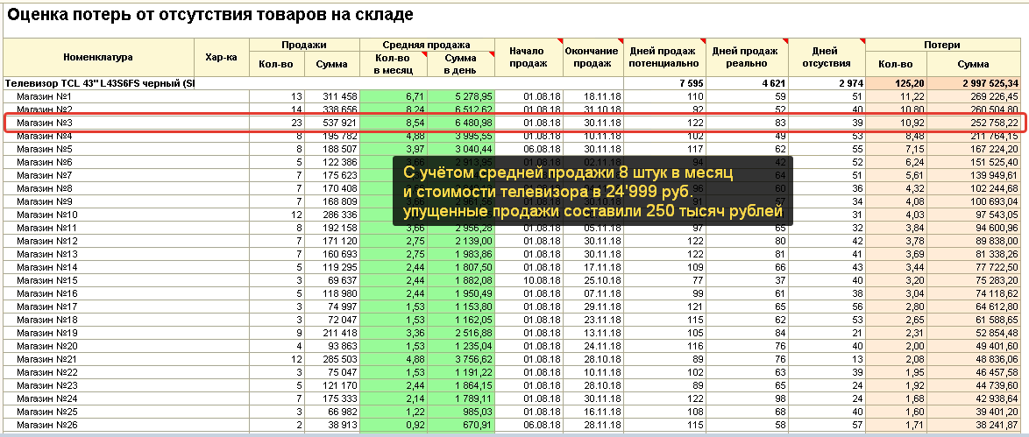Select the "Магазин №15" row label

pyautogui.click(x=46, y=280)
